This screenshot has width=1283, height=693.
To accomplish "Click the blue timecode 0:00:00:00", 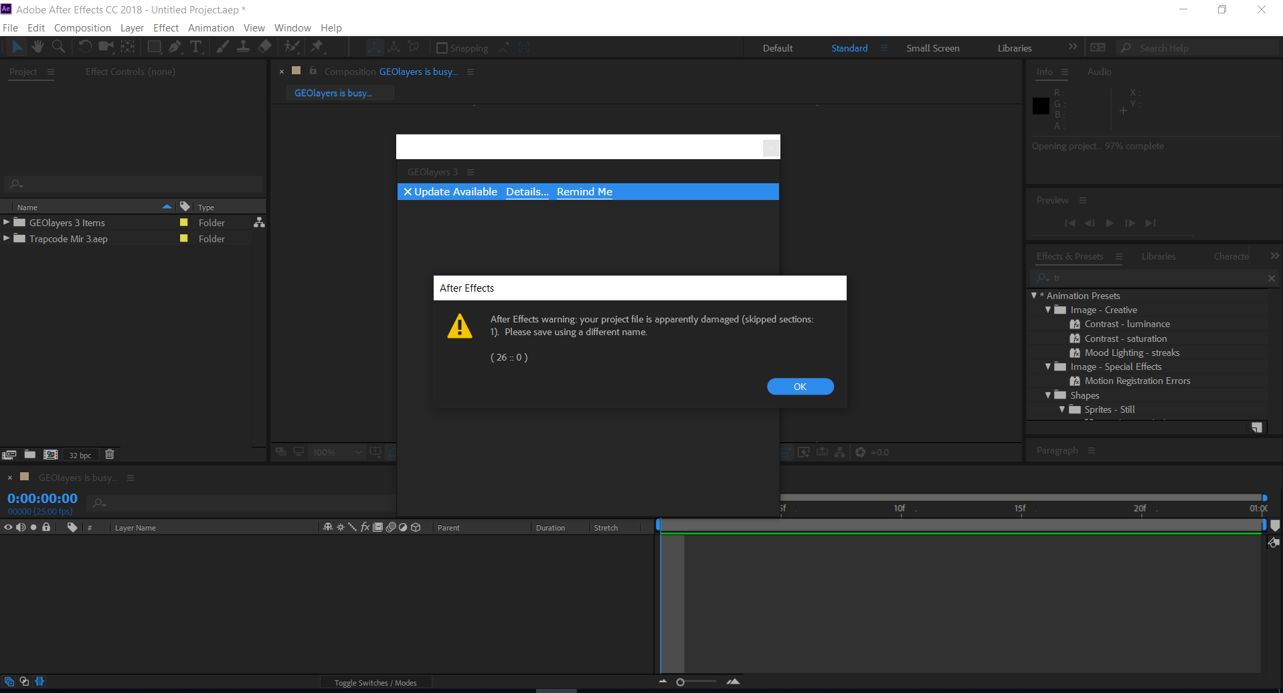I will (42, 498).
